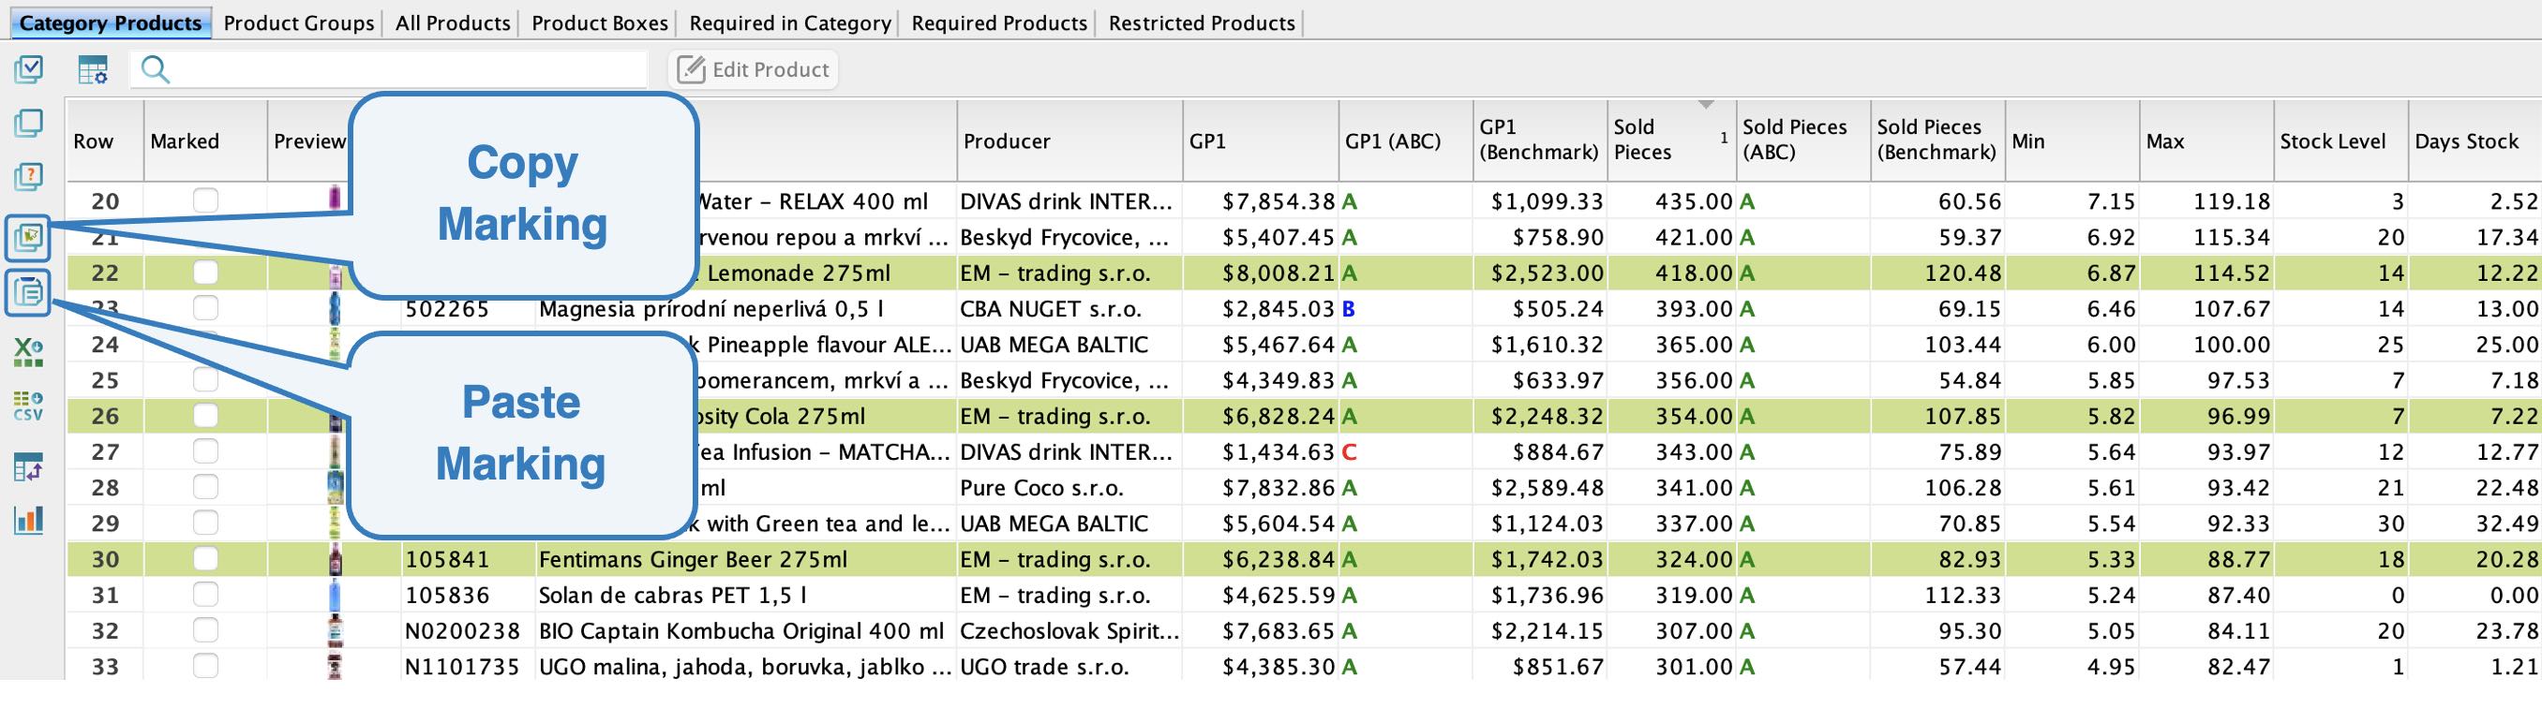Image resolution: width=2542 pixels, height=708 pixels.
Task: Tick the Marked checkbox of row 32
Action: 205,630
